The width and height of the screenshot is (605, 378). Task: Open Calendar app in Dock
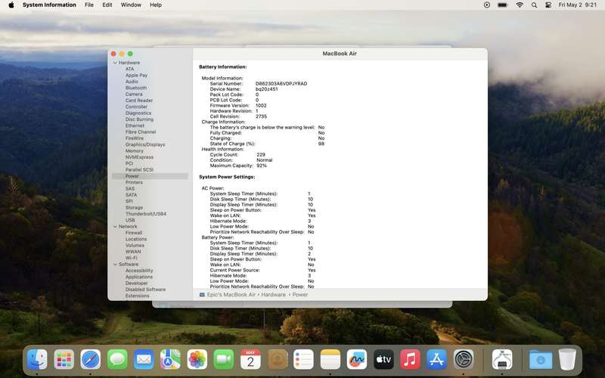click(250, 359)
